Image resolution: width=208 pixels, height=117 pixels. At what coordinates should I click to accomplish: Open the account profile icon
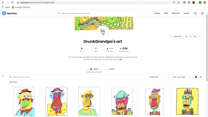click(195, 13)
